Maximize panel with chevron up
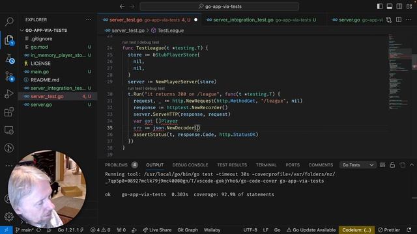The width and height of the screenshot is (417, 234). click(x=412, y=165)
